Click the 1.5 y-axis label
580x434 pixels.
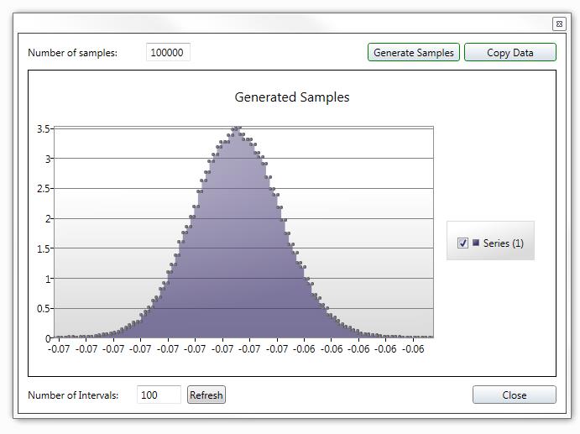pyautogui.click(x=43, y=248)
